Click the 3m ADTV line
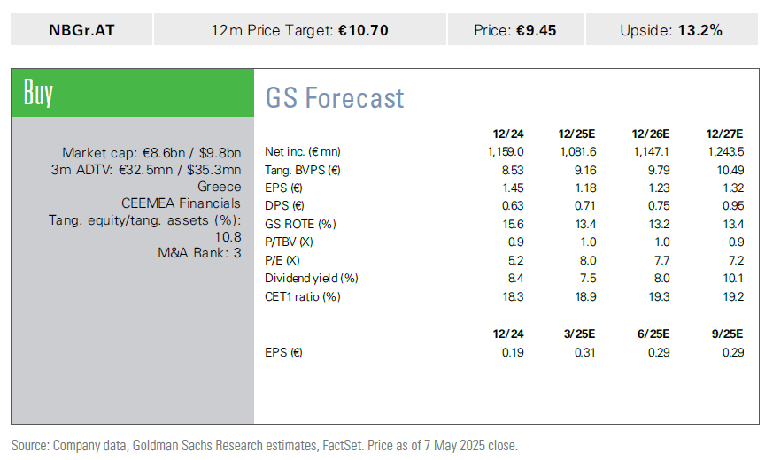The height and width of the screenshot is (460, 773). click(146, 170)
